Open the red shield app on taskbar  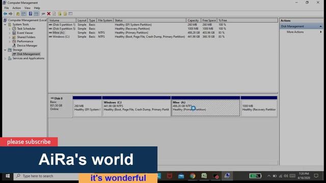click(x=170, y=176)
